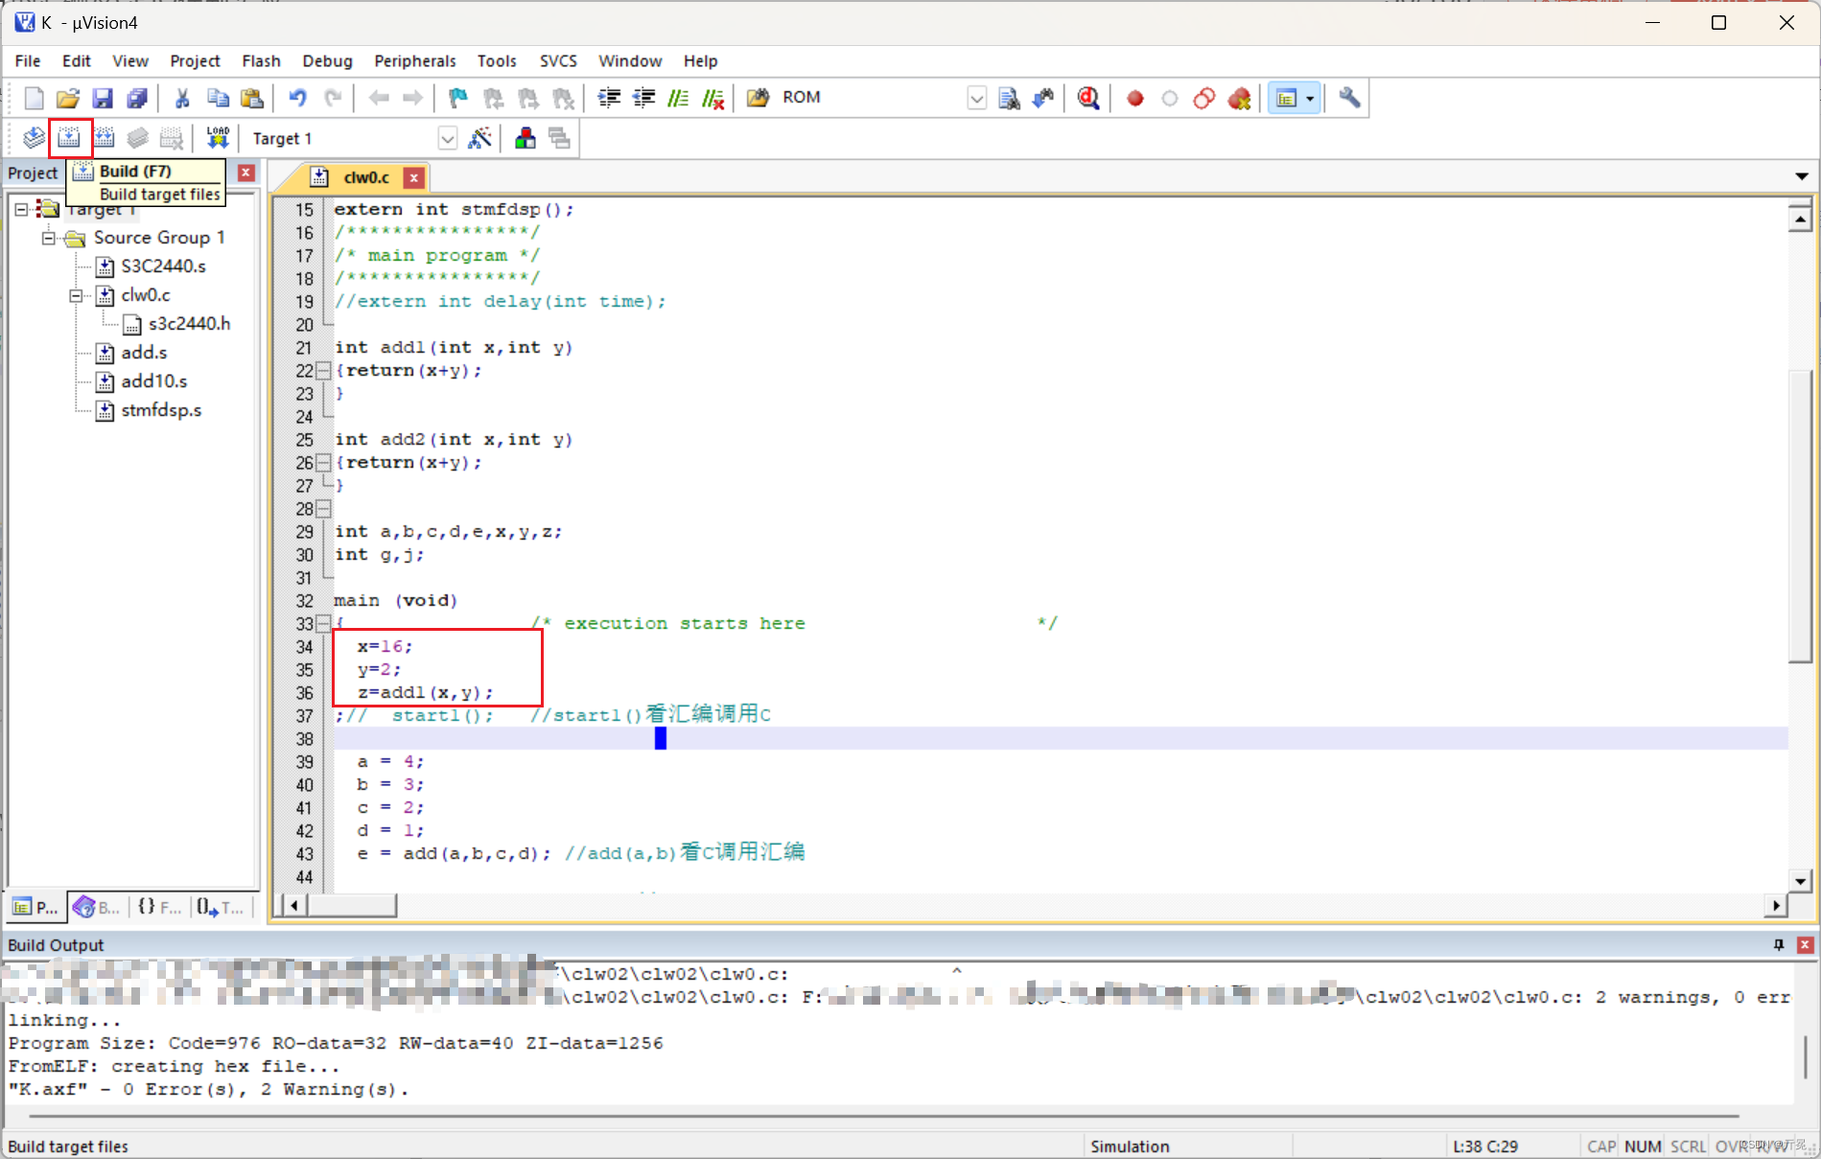Start debug session with magnifier d icon
Image resolution: width=1821 pixels, height=1159 pixels.
(x=1088, y=98)
